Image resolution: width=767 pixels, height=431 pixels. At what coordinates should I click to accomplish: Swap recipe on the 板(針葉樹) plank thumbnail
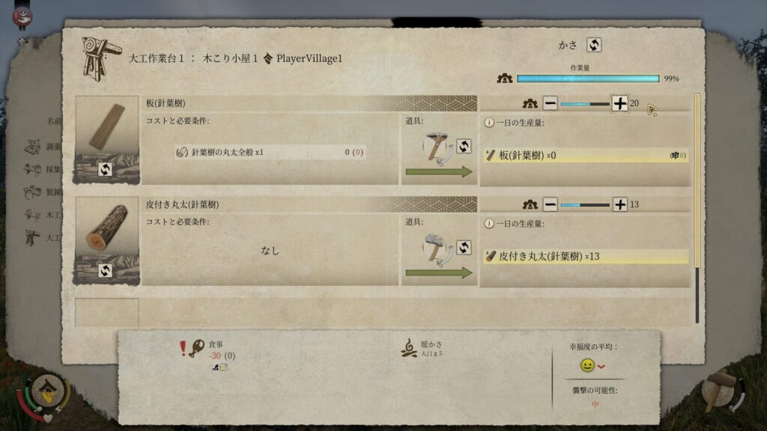click(x=105, y=170)
